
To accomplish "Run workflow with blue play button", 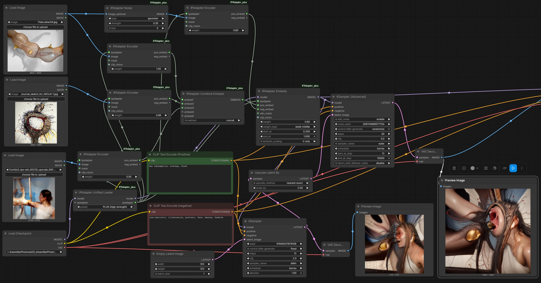I will click(x=513, y=168).
